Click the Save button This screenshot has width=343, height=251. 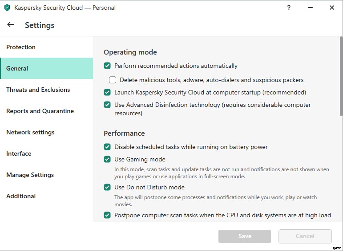(244, 236)
